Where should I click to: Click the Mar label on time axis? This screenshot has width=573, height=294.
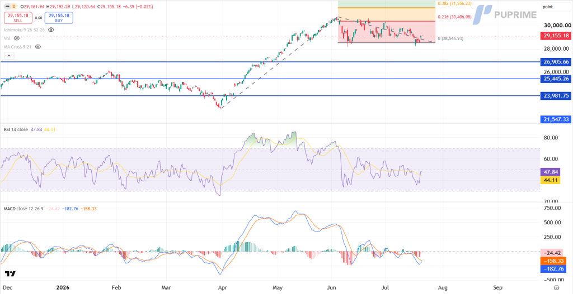pos(166,287)
